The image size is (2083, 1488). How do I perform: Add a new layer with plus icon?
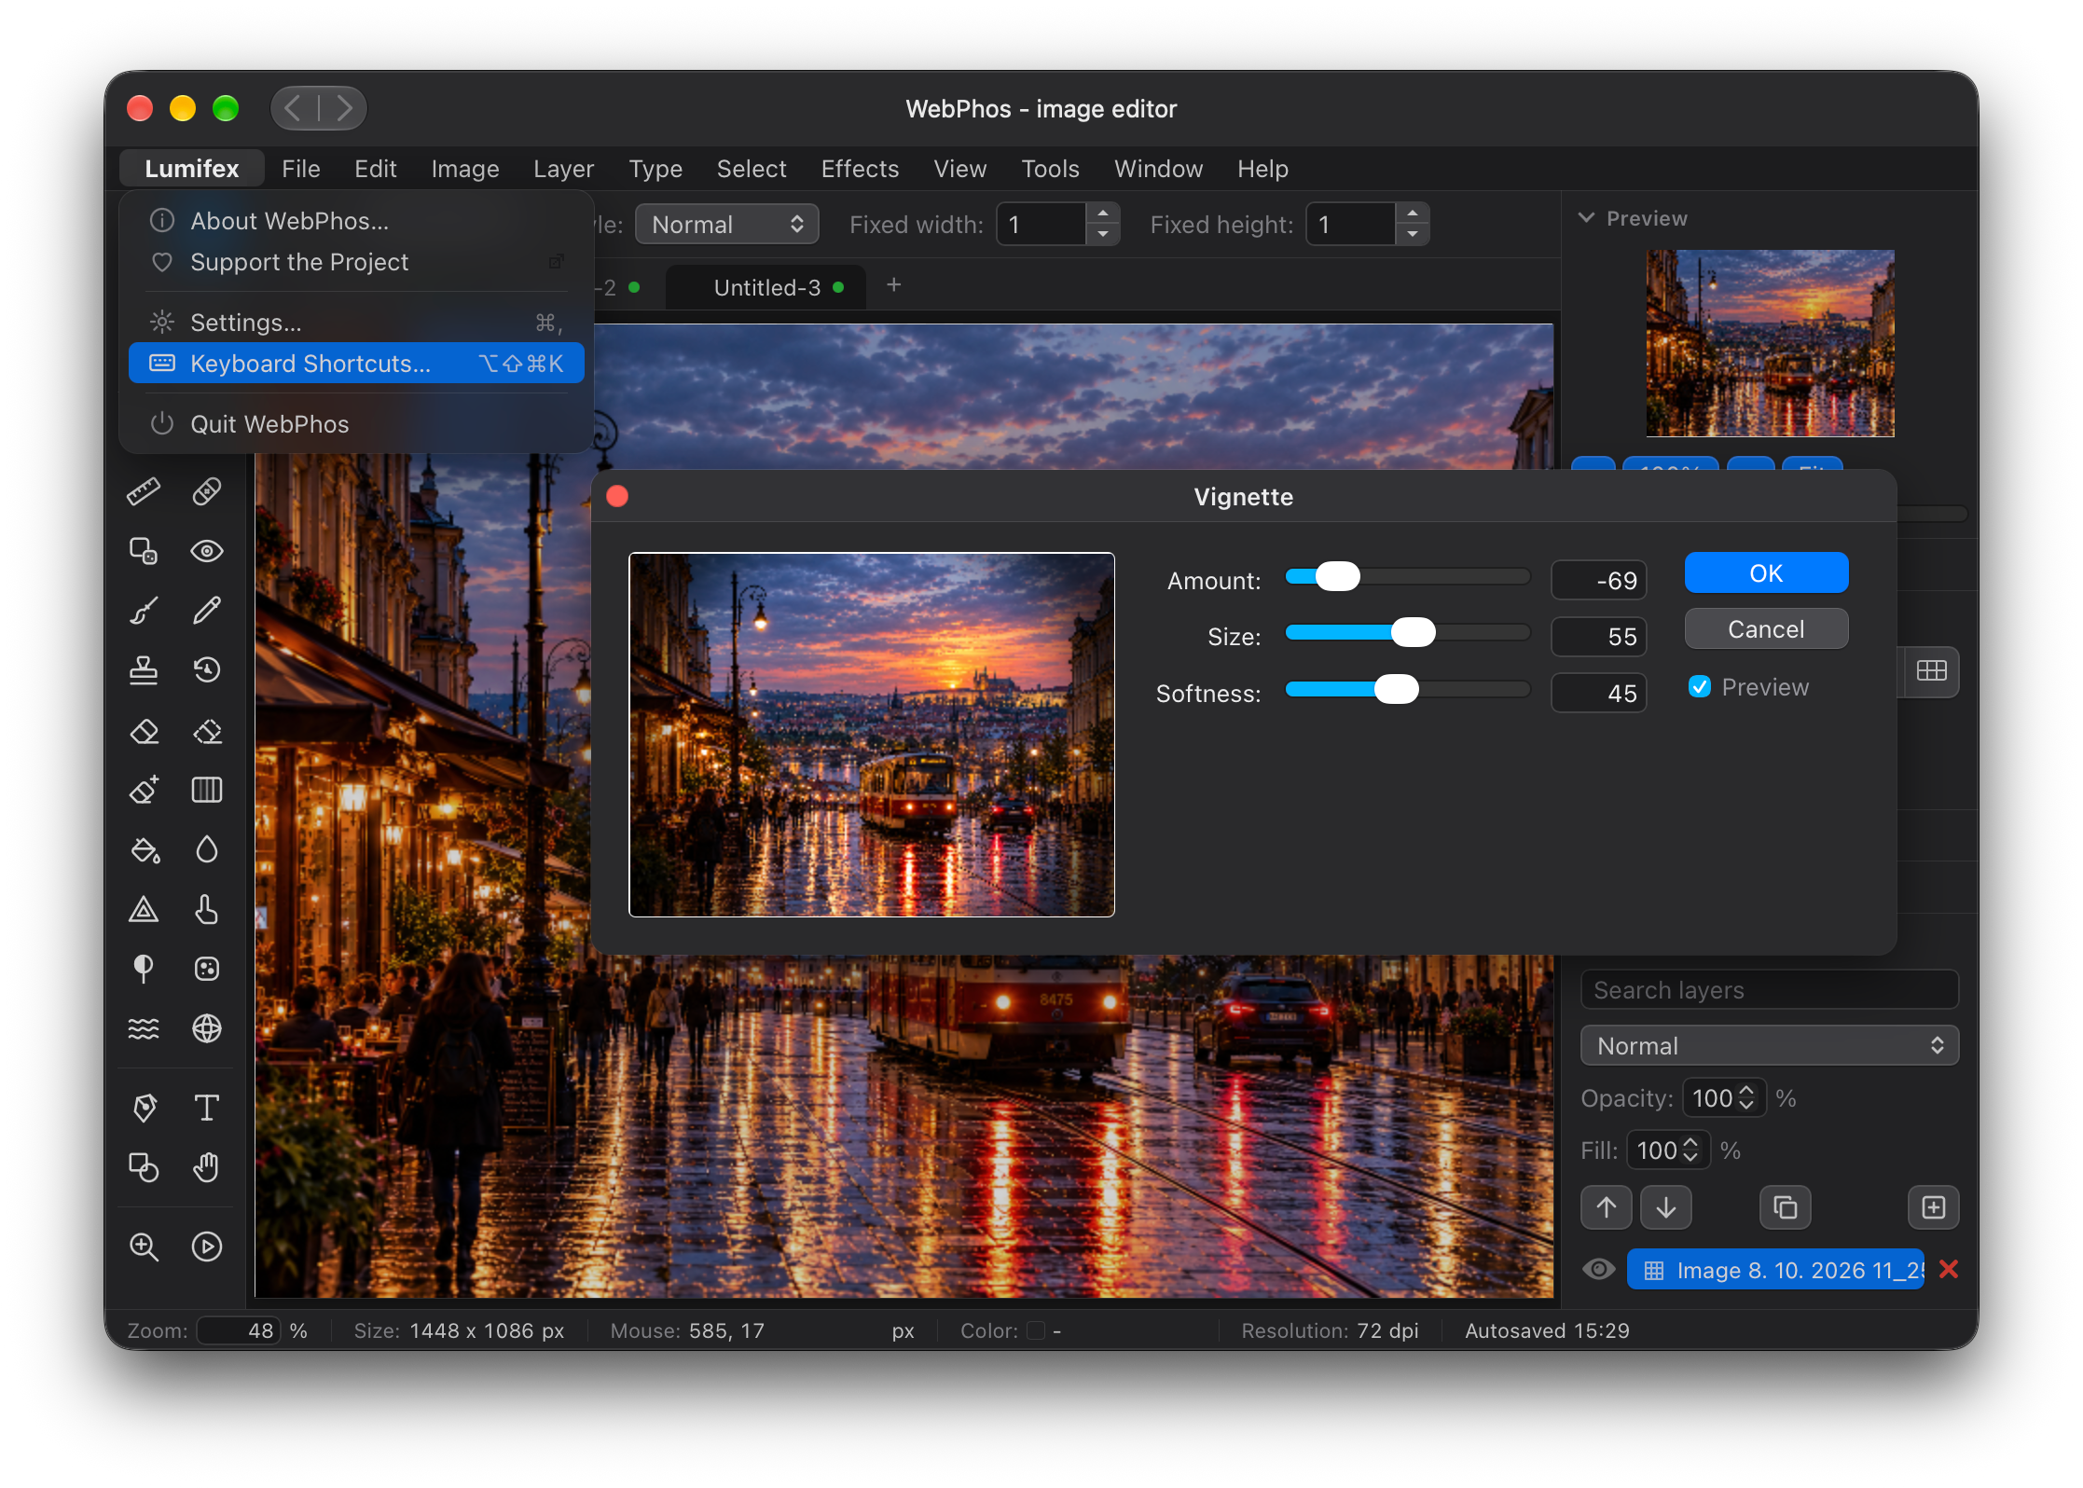pyautogui.click(x=1934, y=1208)
